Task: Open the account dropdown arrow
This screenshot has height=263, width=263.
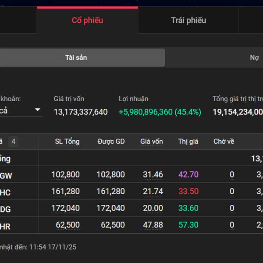Action: pyautogui.click(x=38, y=110)
